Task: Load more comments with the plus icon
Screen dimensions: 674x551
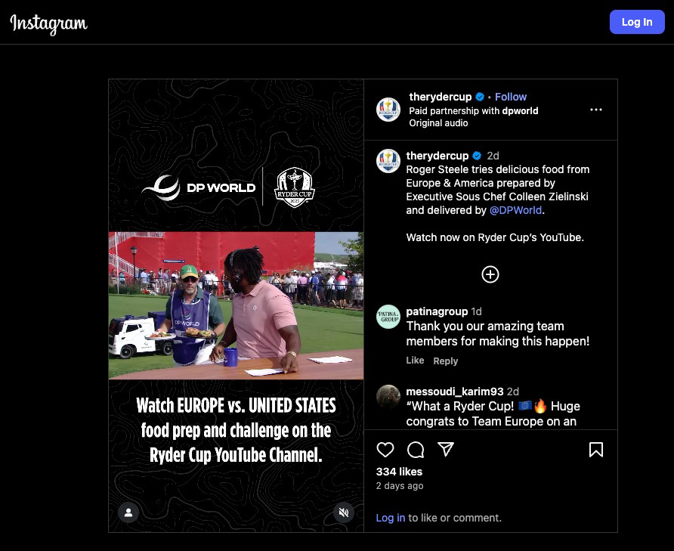Action: [x=490, y=274]
